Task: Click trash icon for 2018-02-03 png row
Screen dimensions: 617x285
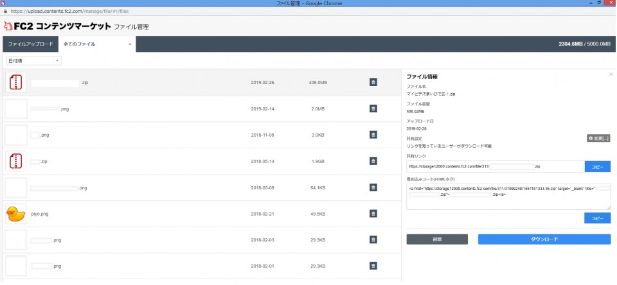Action: (373, 239)
